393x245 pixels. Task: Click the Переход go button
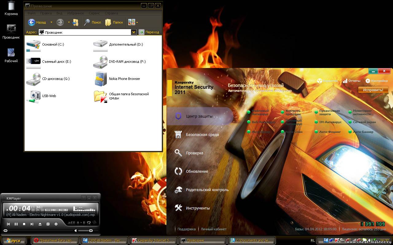149,32
